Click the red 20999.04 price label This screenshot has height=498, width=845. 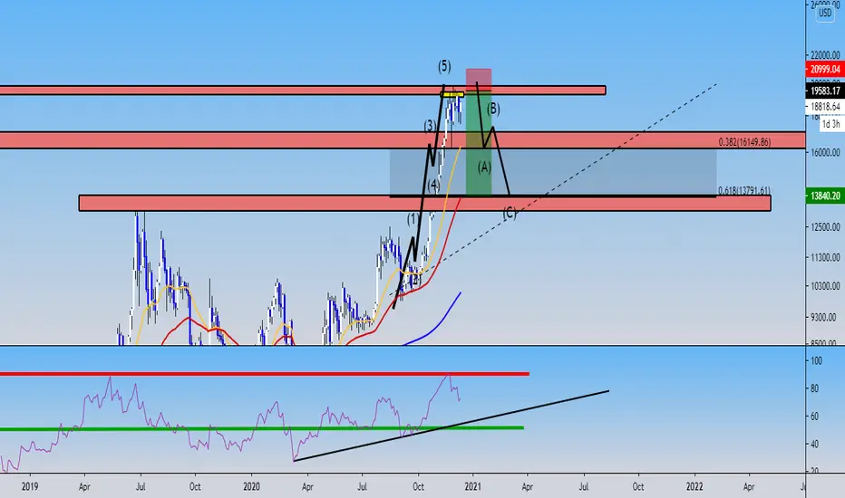[825, 69]
